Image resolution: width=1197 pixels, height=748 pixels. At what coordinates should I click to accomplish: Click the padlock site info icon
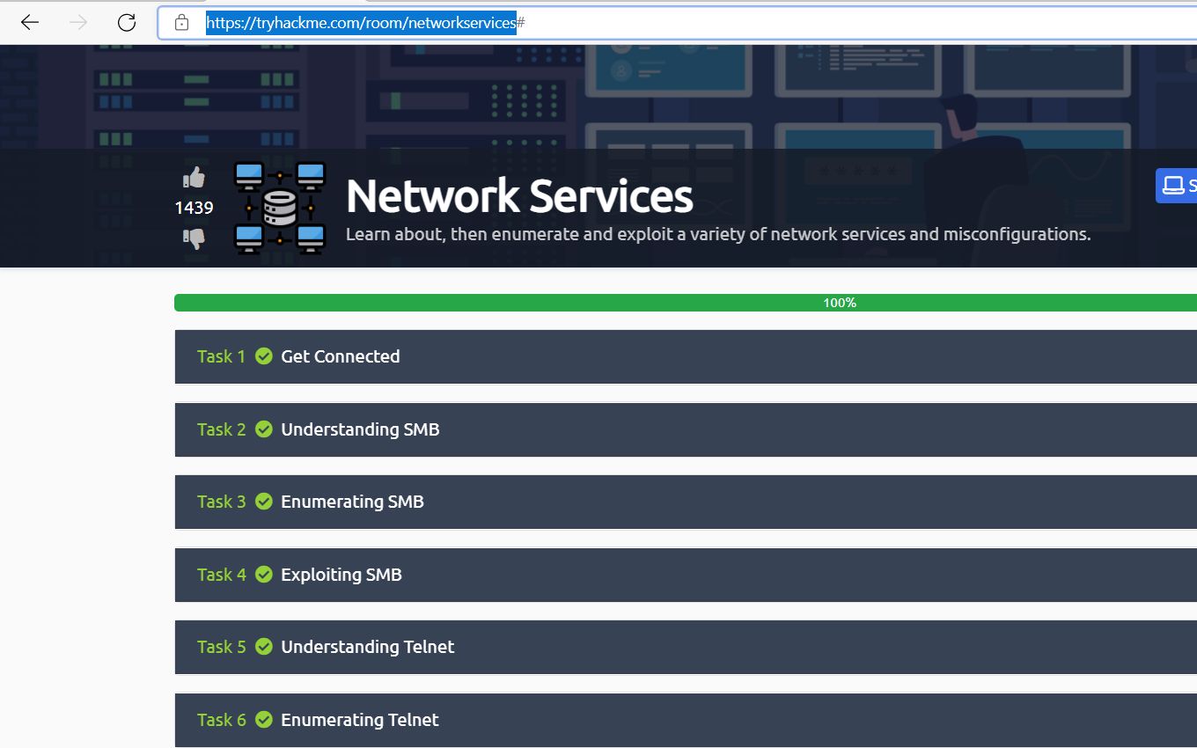tap(181, 23)
